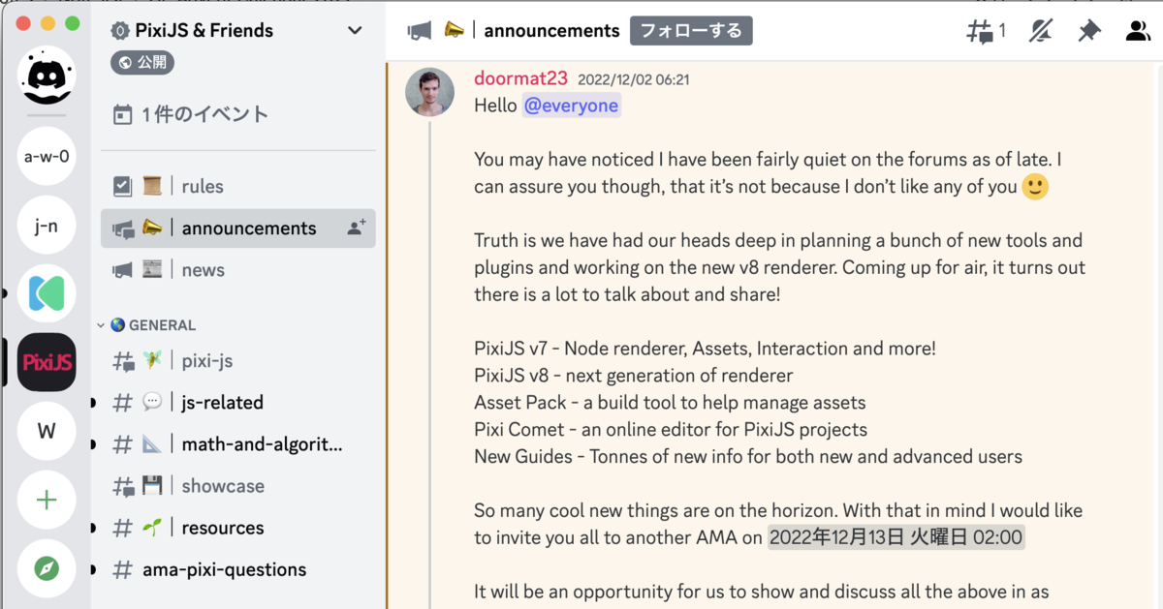
Task: Open pinned messages from the top bar
Action: point(1087,30)
